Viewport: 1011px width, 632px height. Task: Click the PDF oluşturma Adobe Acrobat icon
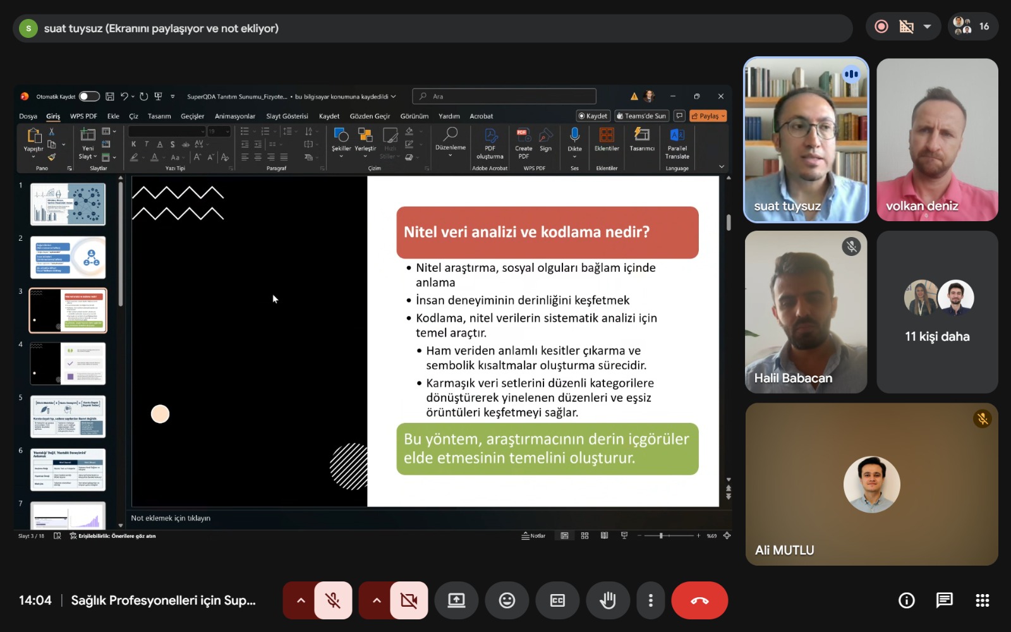click(x=490, y=135)
